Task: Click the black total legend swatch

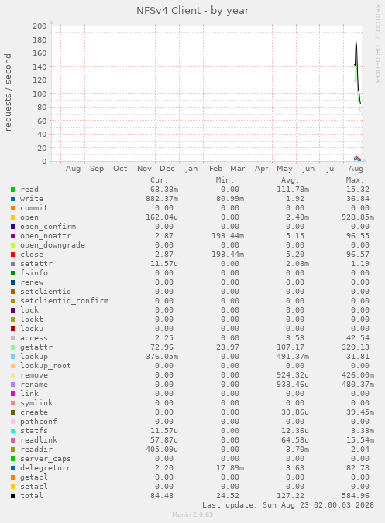Action: tap(13, 496)
